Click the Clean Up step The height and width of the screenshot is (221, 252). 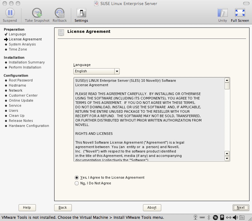coord(17,116)
